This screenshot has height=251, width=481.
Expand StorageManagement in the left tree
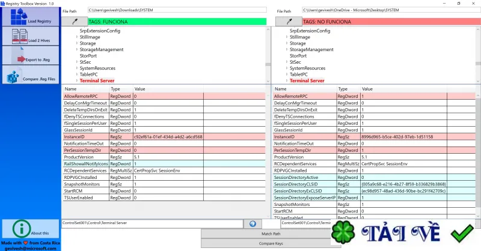pyautogui.click(x=77, y=49)
